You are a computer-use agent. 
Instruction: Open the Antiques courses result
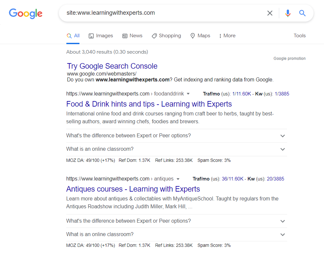click(x=133, y=189)
